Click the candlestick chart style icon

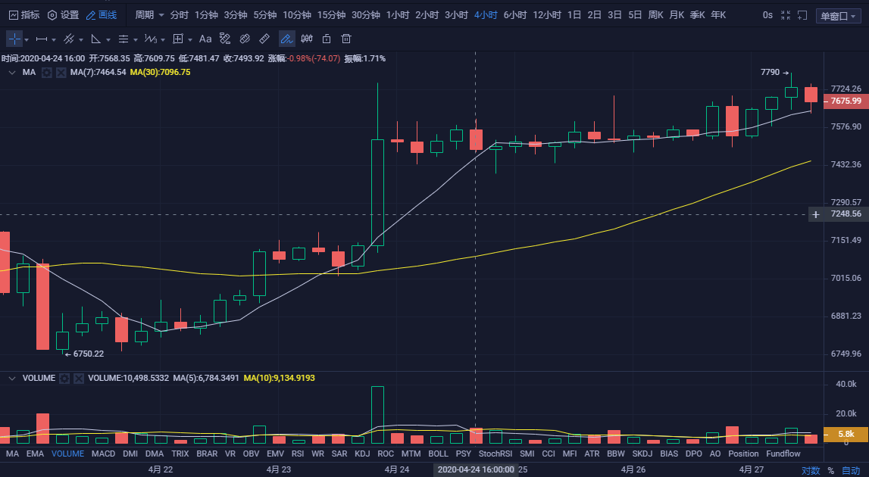(307, 39)
